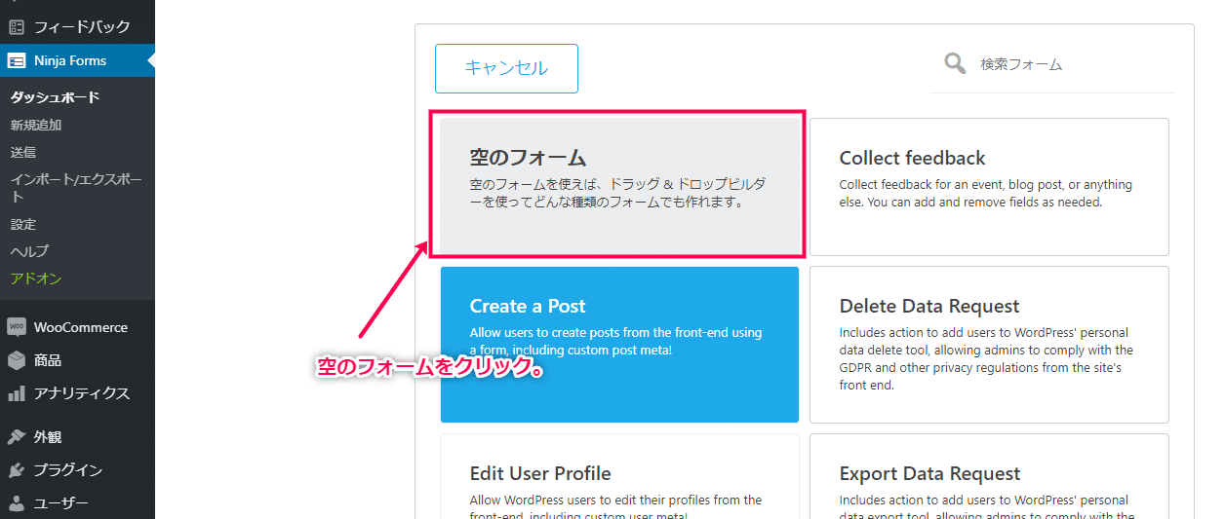Choose the Collect feedback template card
The height and width of the screenshot is (519, 1225).
[989, 187]
